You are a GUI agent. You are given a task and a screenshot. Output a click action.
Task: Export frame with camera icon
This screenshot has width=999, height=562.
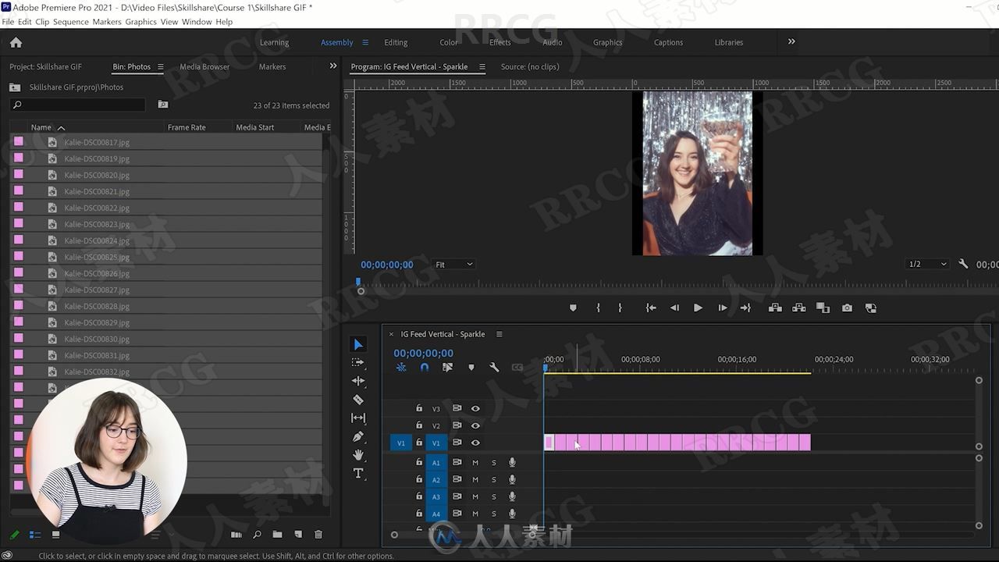click(847, 308)
